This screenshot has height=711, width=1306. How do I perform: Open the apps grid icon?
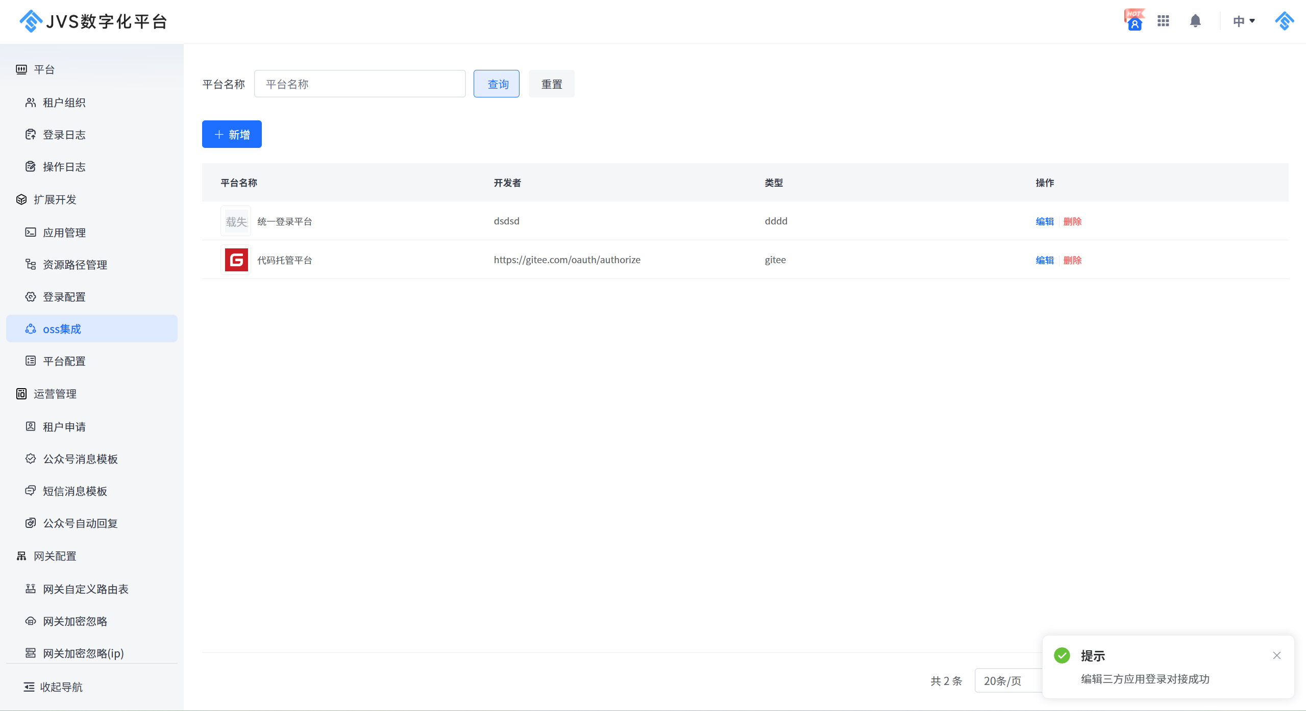point(1163,21)
